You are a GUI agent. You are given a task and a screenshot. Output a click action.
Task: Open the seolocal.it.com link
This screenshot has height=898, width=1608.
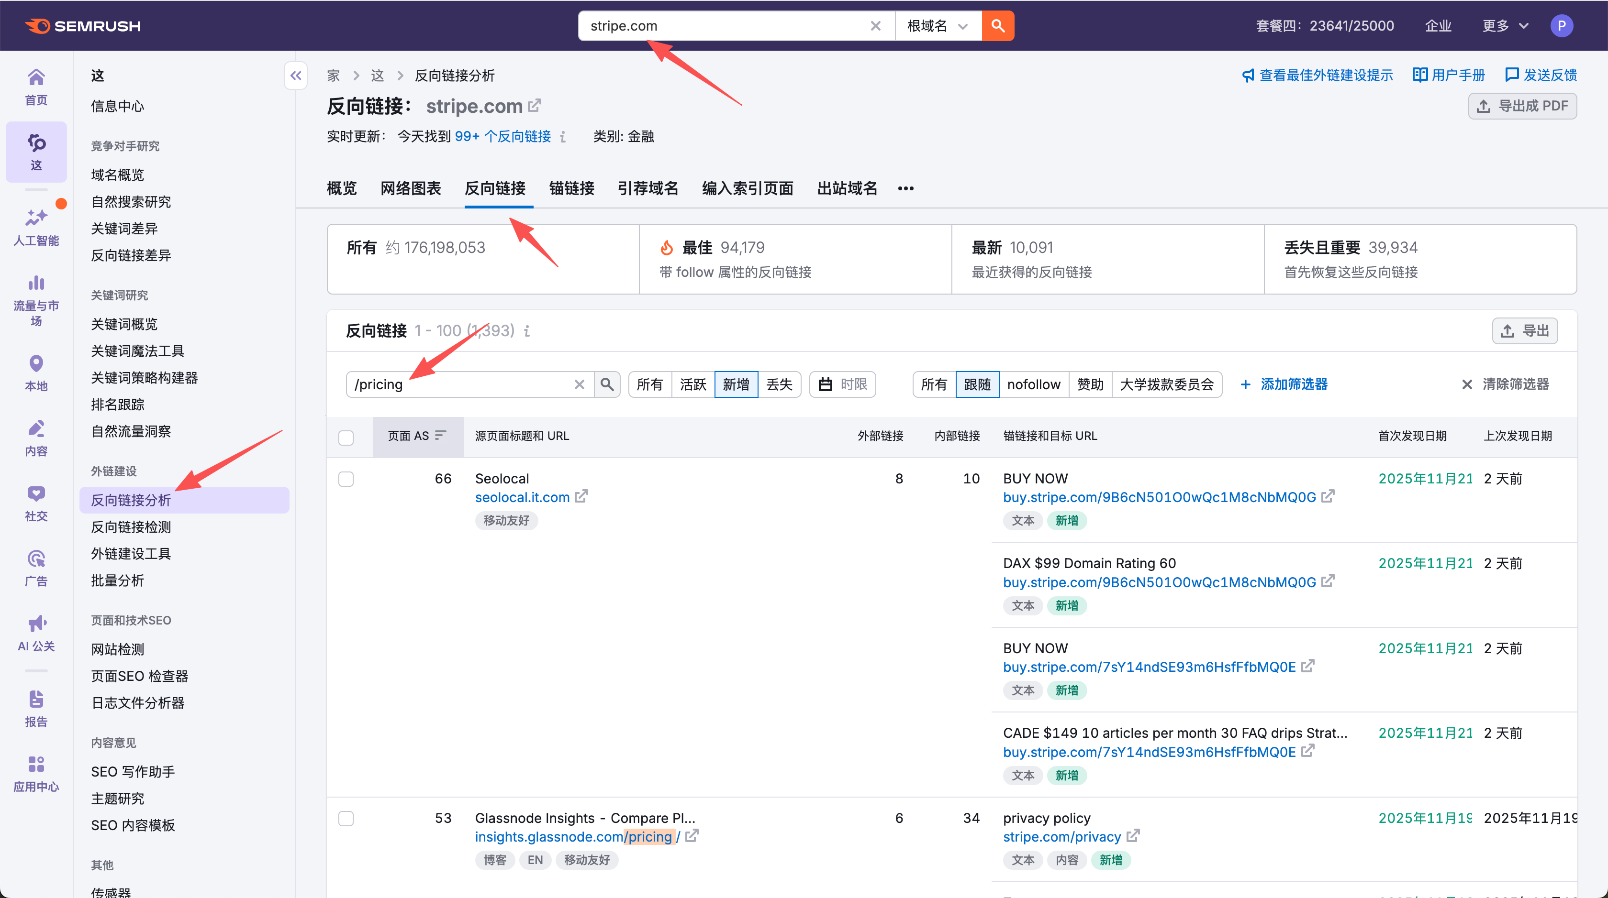pyautogui.click(x=523, y=497)
